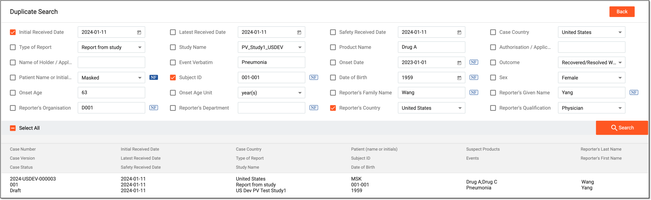This screenshot has width=651, height=200.
Task: Toggle NF flag beside Reporter's Organisation
Action: pos(154,108)
